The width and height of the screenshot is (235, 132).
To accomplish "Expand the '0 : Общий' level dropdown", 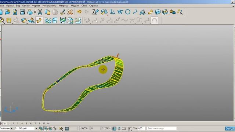I will click(x=36, y=128).
